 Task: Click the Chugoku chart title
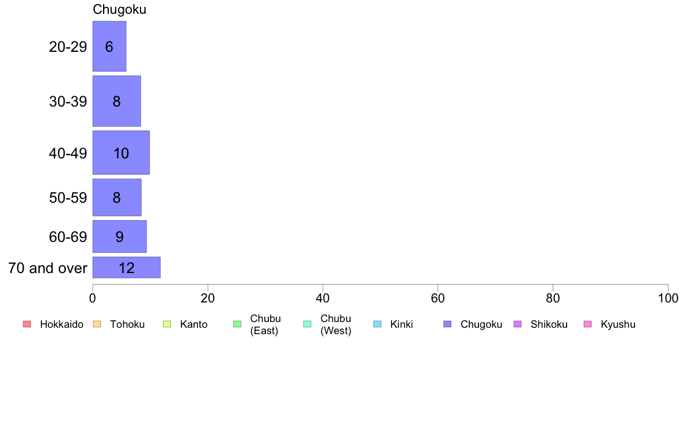(x=120, y=10)
